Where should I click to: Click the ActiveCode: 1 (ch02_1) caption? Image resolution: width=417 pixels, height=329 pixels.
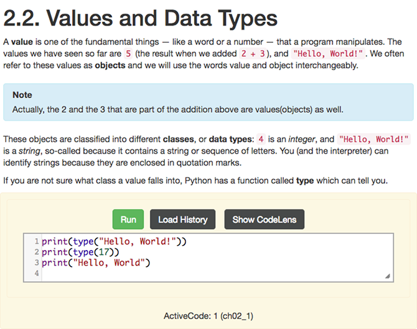(x=208, y=316)
